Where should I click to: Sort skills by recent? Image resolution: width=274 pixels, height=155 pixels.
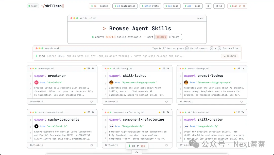pyautogui.click(x=174, y=37)
